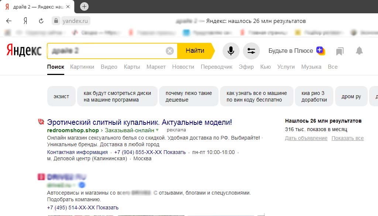Image resolution: width=378 pixels, height=216 pixels.
Task: Open search settings filters icon
Action: [x=251, y=51]
